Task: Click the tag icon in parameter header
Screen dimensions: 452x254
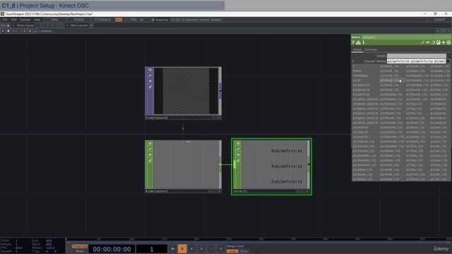Action: [428, 42]
